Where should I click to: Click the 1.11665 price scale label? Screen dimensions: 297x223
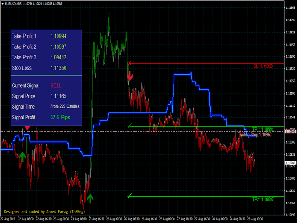(x=291, y=8)
